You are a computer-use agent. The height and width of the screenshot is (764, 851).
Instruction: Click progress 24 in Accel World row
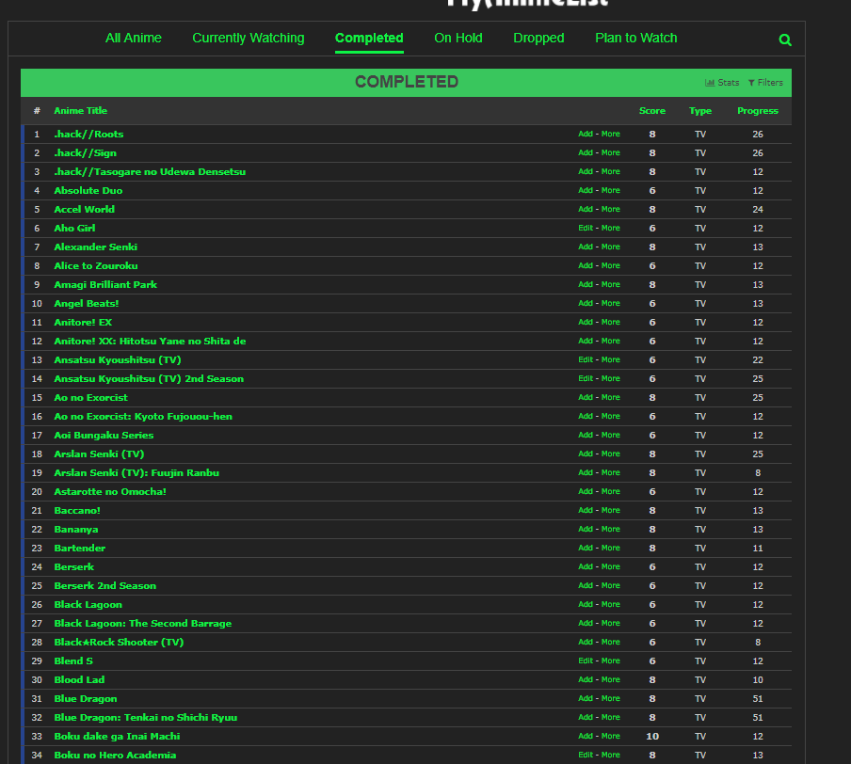758,210
